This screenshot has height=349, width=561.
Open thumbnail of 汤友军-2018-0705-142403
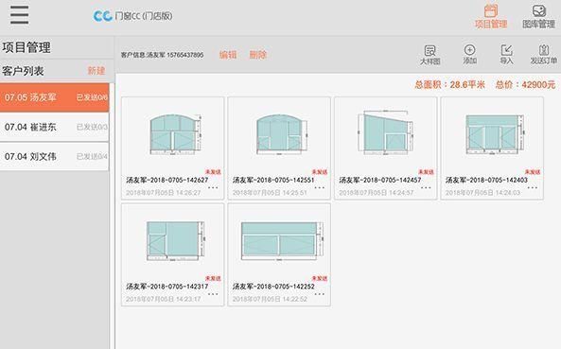(x=495, y=134)
